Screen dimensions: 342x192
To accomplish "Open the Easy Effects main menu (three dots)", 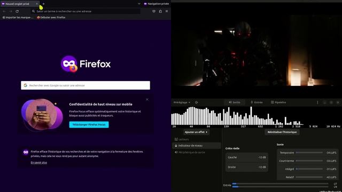I will 317,102.
